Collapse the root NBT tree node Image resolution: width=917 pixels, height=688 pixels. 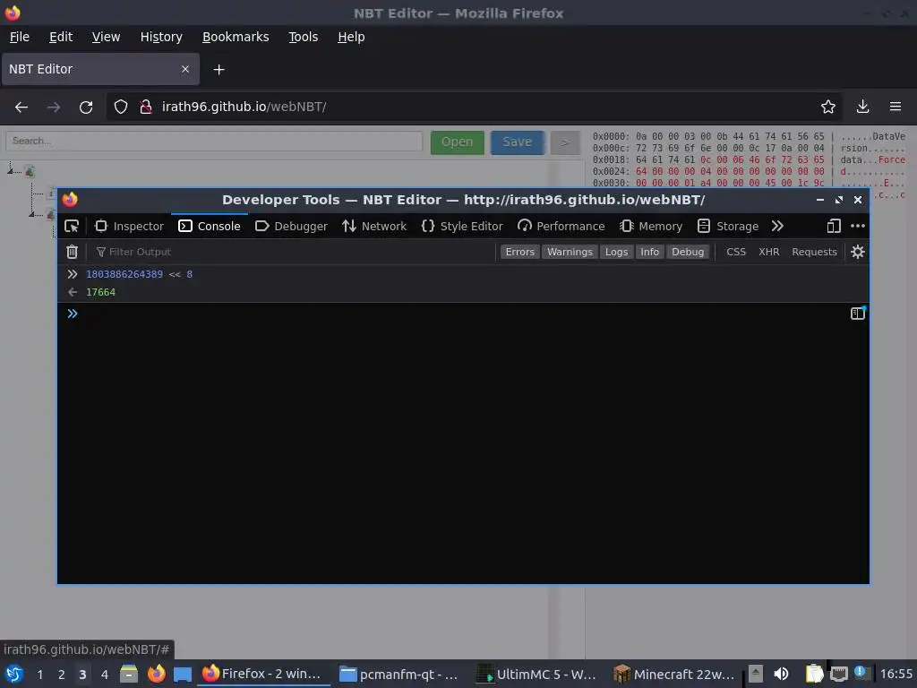pyautogui.click(x=11, y=171)
